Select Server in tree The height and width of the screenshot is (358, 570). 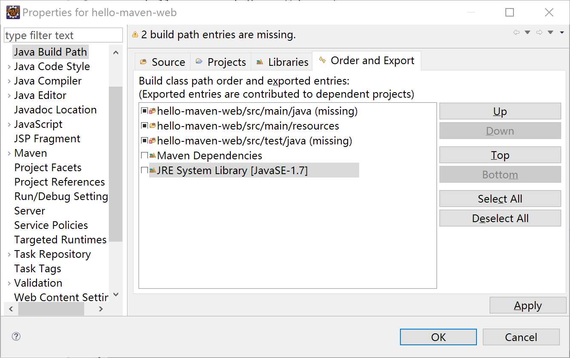(30, 211)
